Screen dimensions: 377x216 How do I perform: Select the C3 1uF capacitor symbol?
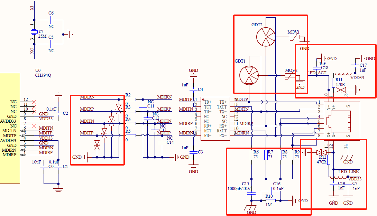(193, 152)
